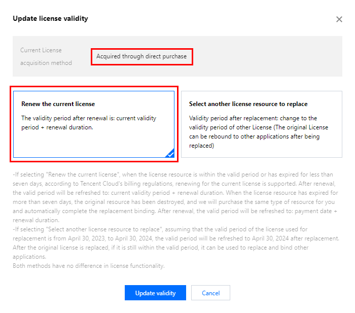The image size is (355, 313).
Task: Close the Update license validity dialog
Action: [339, 19]
